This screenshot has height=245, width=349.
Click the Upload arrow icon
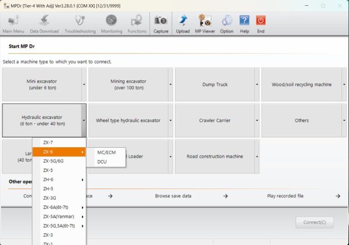183,24
